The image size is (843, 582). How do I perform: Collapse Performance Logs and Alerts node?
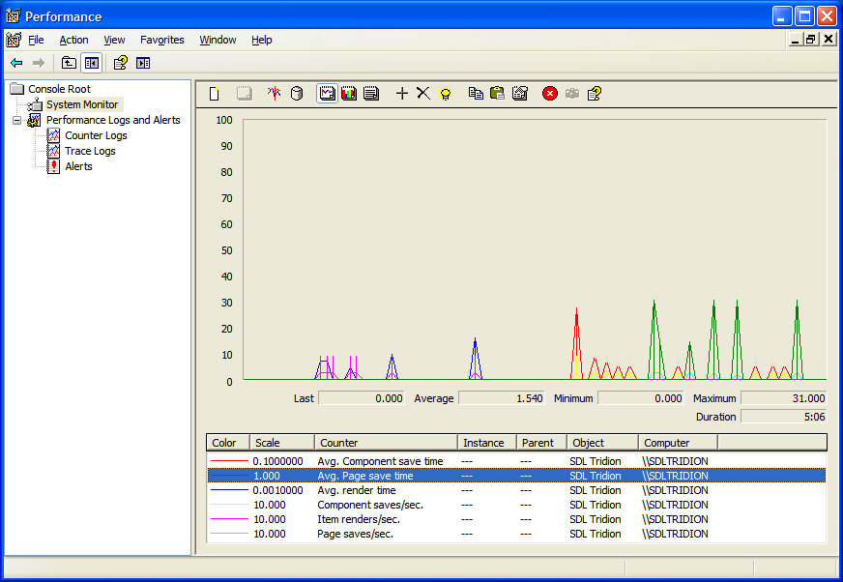pos(16,121)
